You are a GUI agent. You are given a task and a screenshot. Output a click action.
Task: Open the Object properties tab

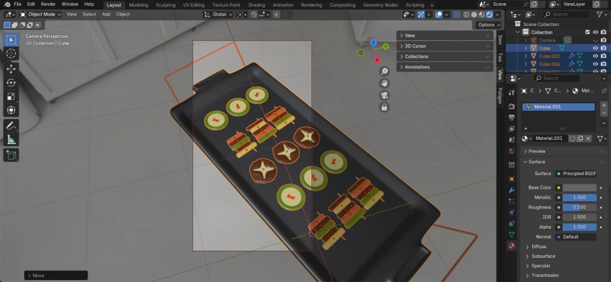tap(512, 179)
